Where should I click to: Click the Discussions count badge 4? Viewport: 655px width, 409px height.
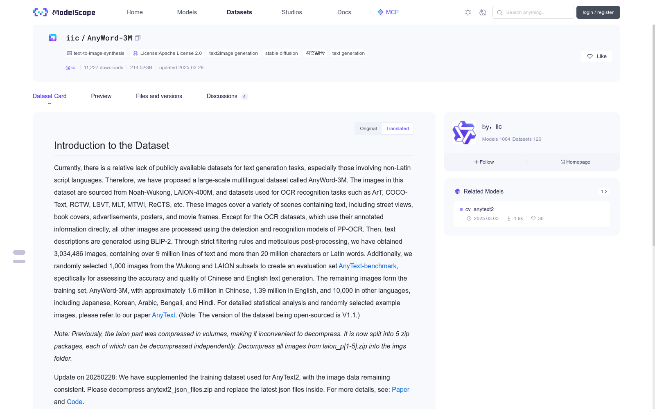click(x=244, y=97)
